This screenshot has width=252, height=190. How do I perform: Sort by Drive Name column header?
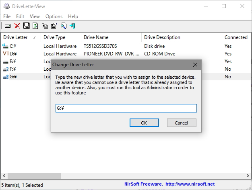tap(112, 37)
